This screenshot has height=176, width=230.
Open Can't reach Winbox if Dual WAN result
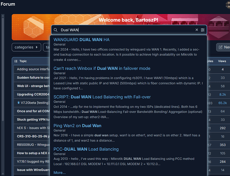point(102,68)
